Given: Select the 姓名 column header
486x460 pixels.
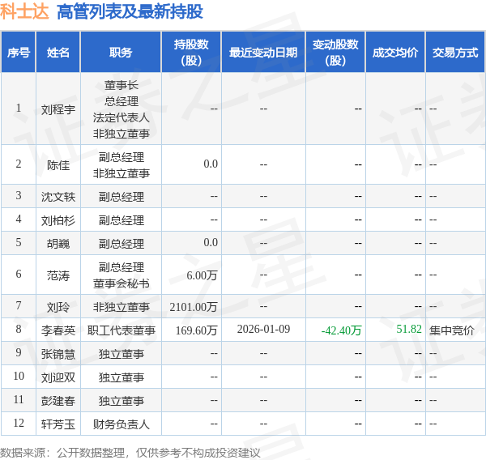Looking at the screenshot, I should coord(58,53).
